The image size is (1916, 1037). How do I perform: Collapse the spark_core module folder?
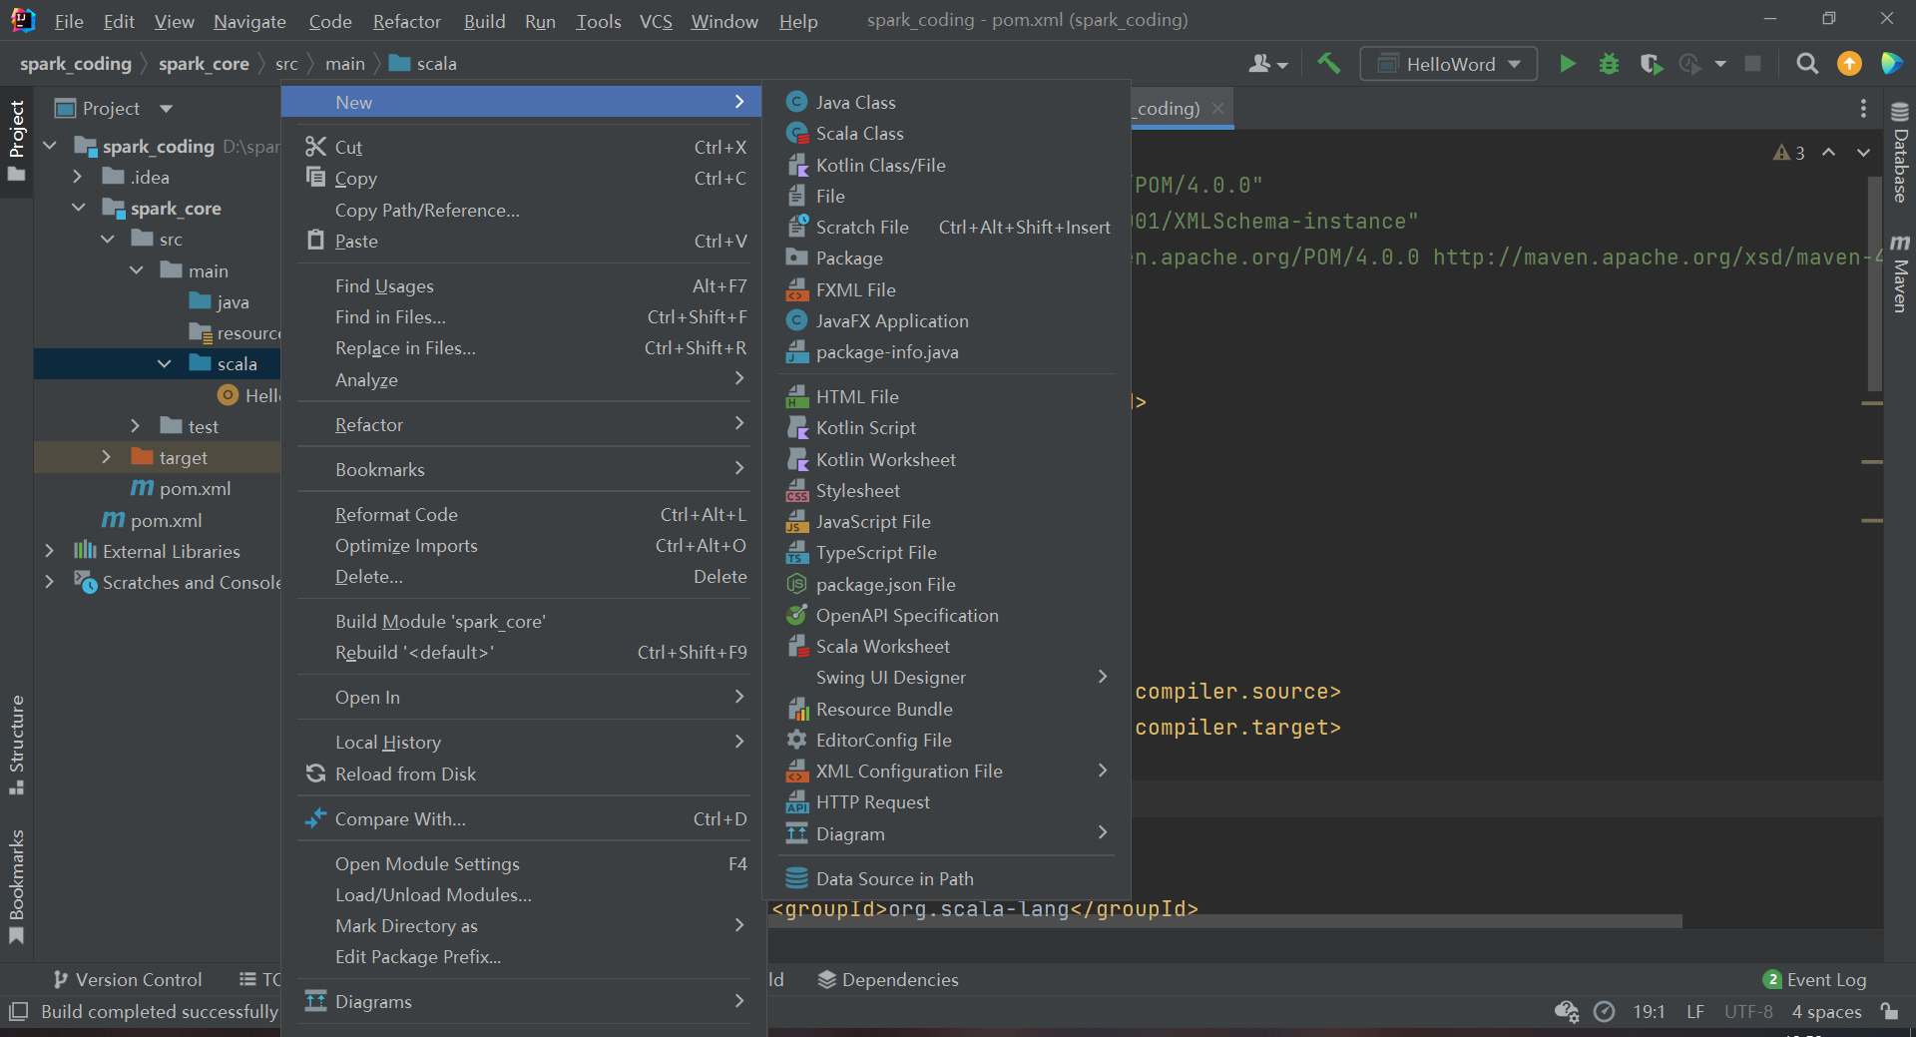pos(79,208)
